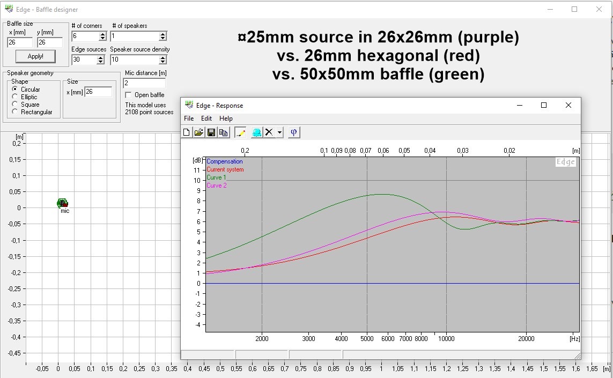Click the number of speakers value field
The height and width of the screenshot is (378, 613).
click(x=135, y=36)
